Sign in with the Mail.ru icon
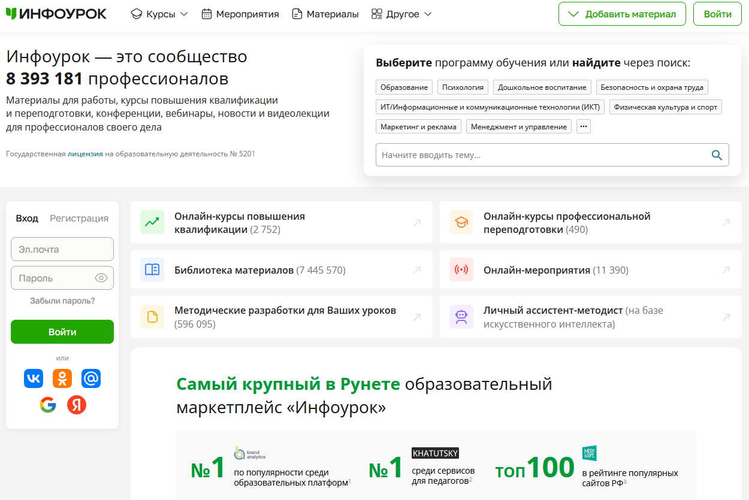749x500 pixels. tap(91, 378)
